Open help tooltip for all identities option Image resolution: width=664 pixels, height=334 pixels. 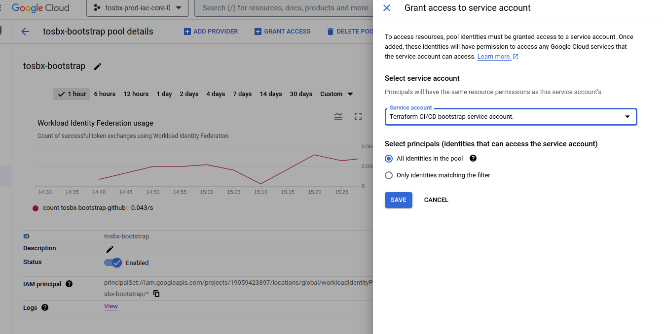[473, 158]
